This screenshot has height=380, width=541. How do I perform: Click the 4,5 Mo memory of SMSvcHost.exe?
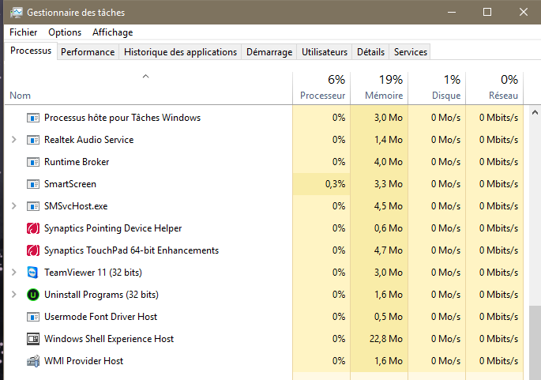click(388, 206)
